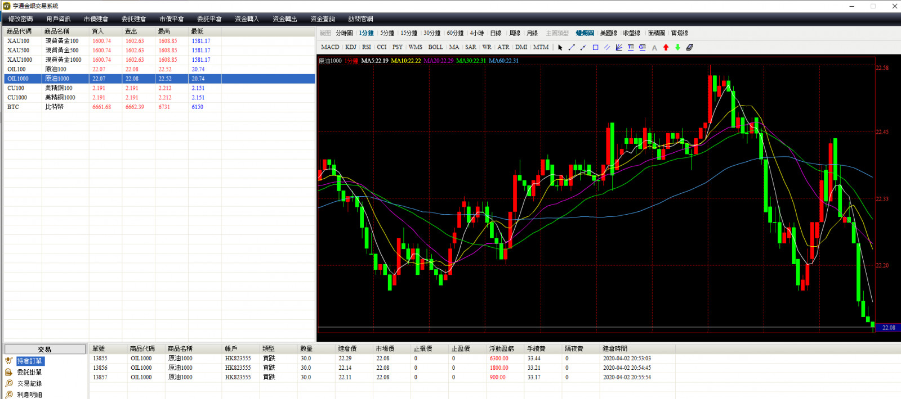This screenshot has height=399, width=901.
Task: Select the arrow pointer cursor tool
Action: point(560,48)
